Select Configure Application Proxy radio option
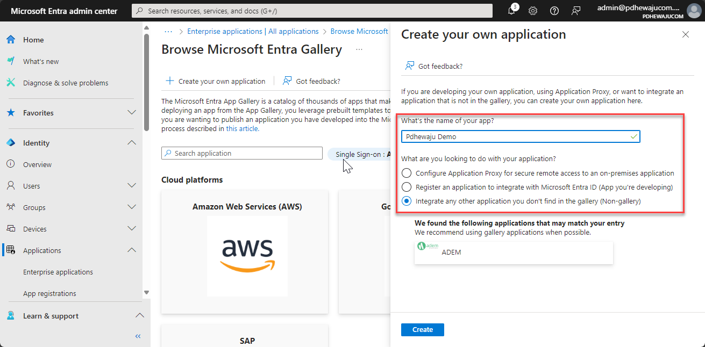This screenshot has height=347, width=705. click(407, 173)
